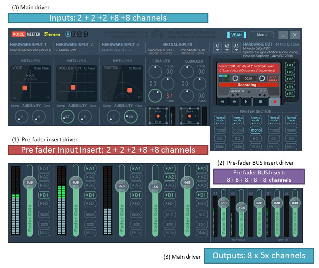Click the recording file name on the cassette
Image resolution: width=319 pixels, height=268 pixels.
pos(246,66)
